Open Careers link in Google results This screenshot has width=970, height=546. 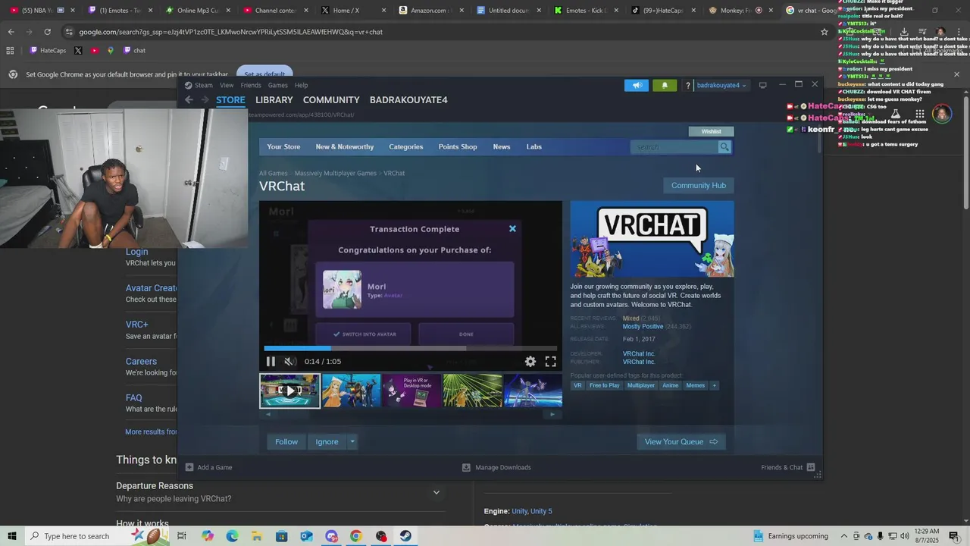(x=141, y=362)
